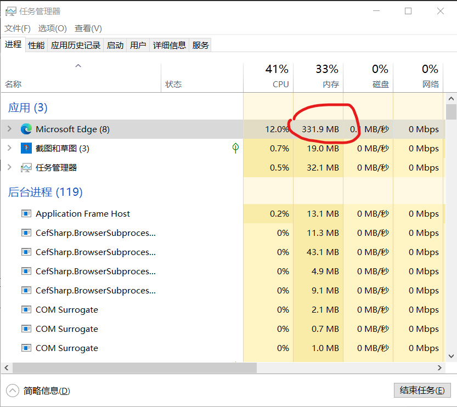
Task: Switch to the 用户 tab
Action: pyautogui.click(x=138, y=46)
